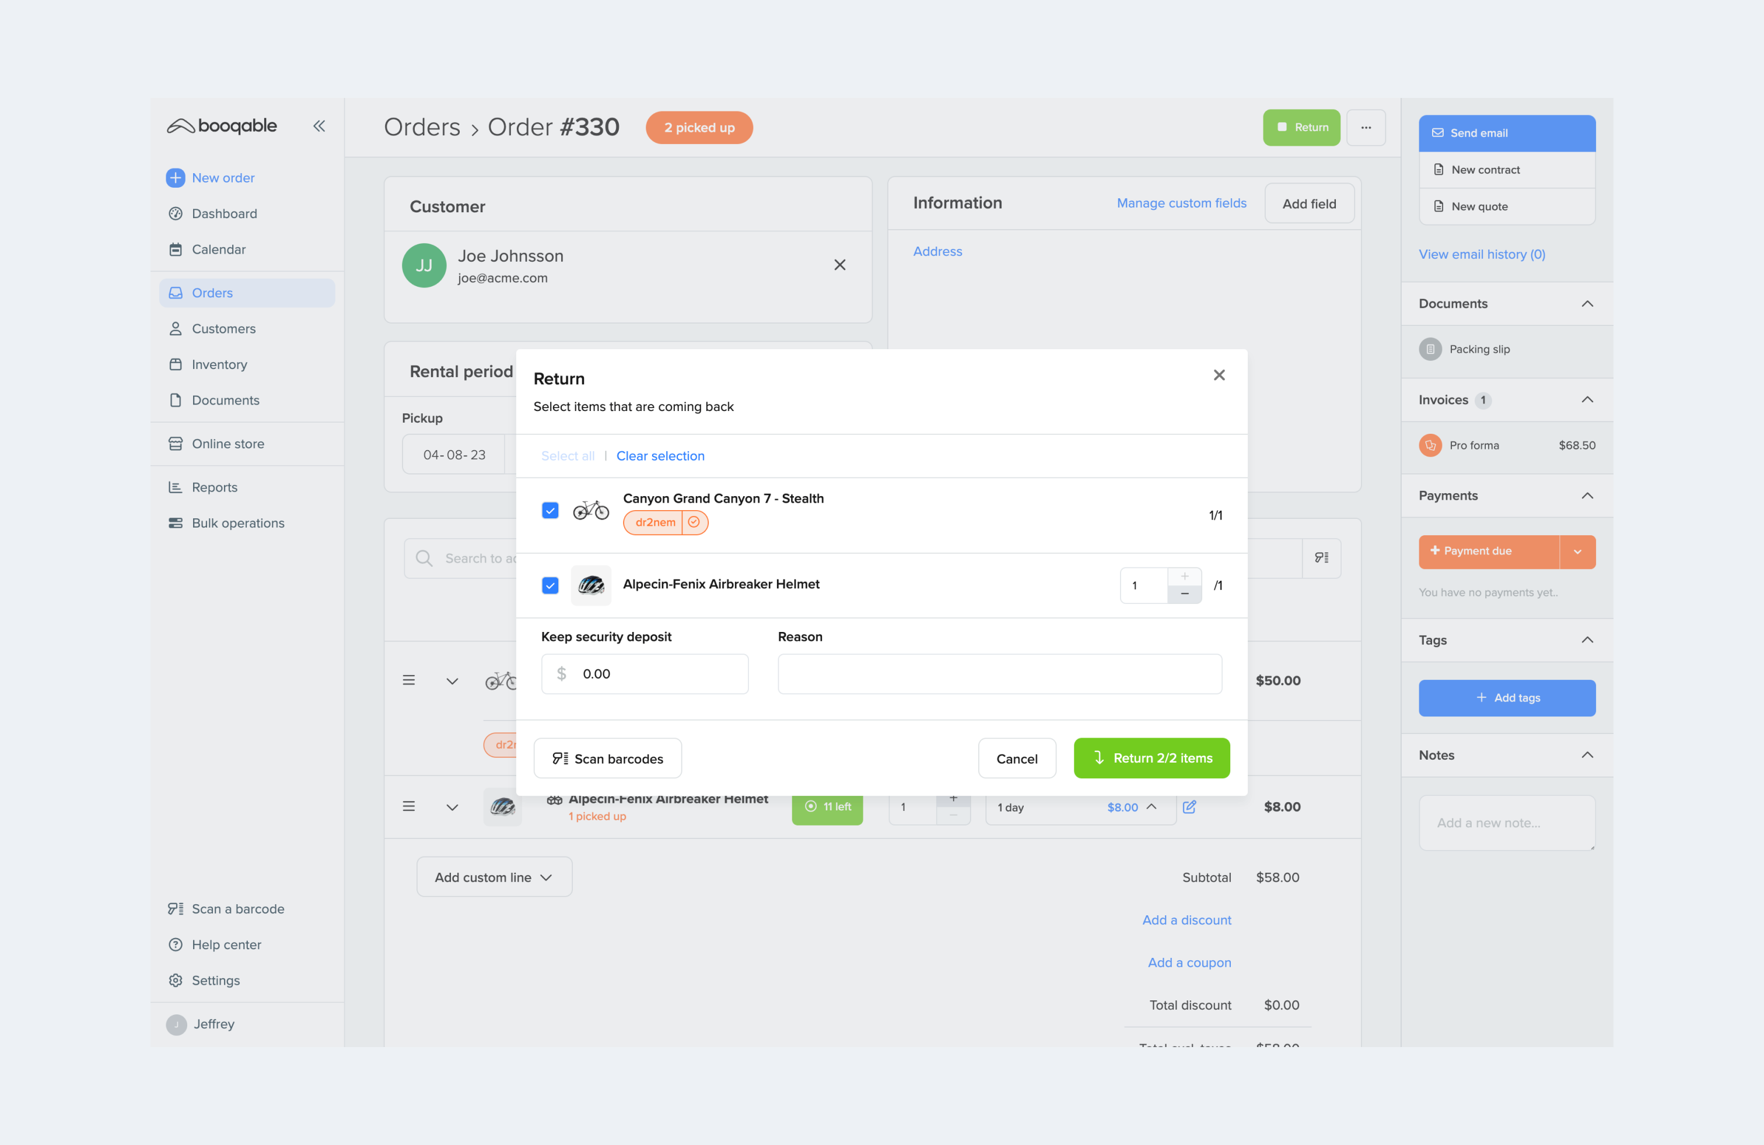Open Bulk operations
The width and height of the screenshot is (1764, 1145).
(237, 522)
